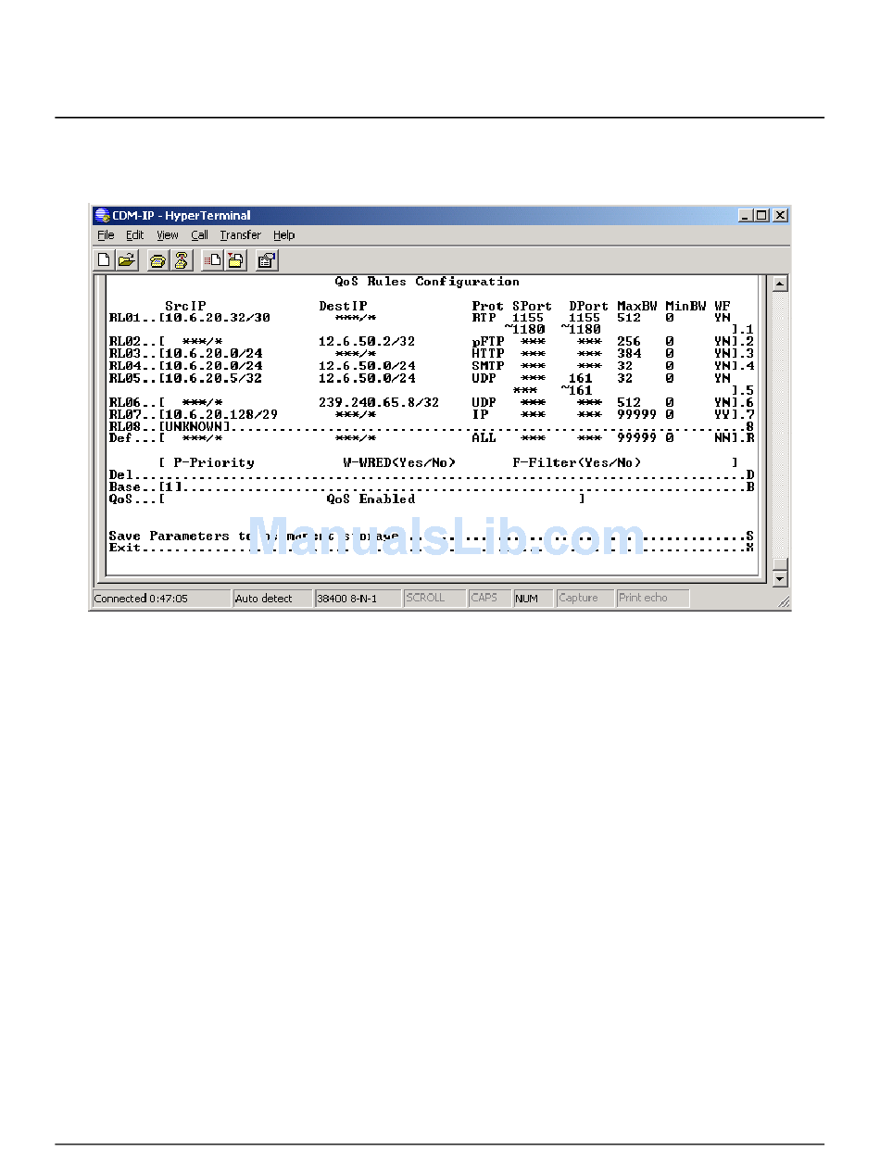Click the MaxBW column header

637,306
